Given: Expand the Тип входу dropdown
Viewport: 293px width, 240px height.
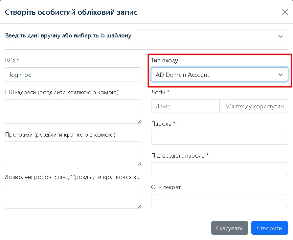Looking at the screenshot, I should point(219,75).
